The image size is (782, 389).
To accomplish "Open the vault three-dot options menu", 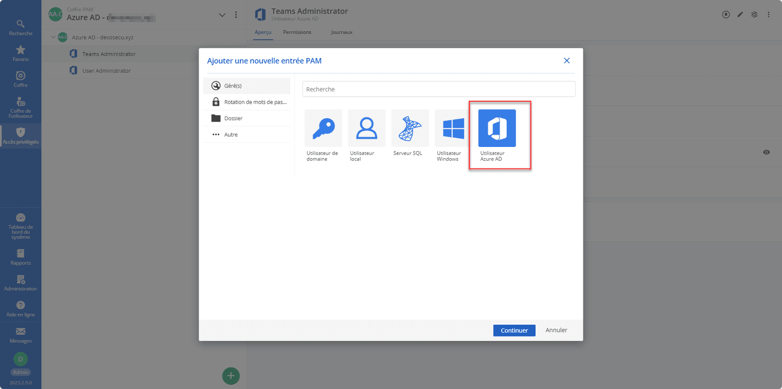I will tap(236, 15).
